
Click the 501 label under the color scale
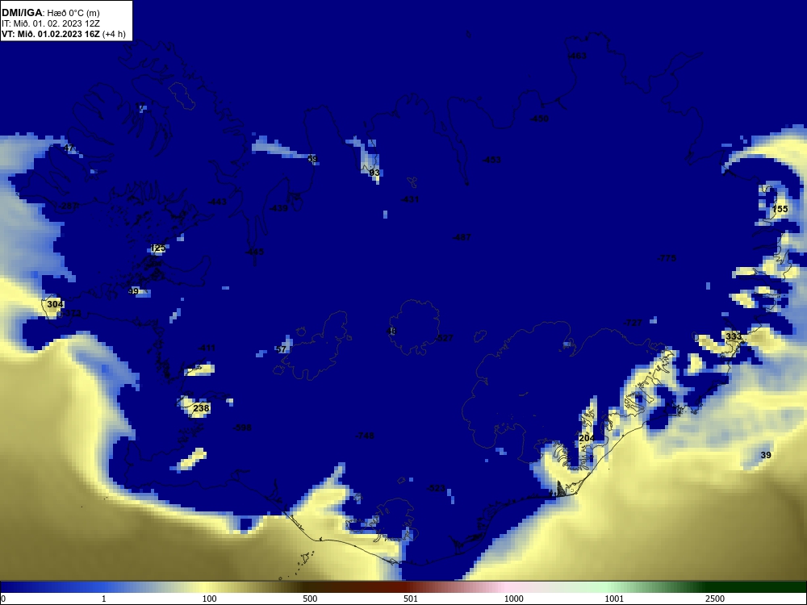pyautogui.click(x=411, y=599)
